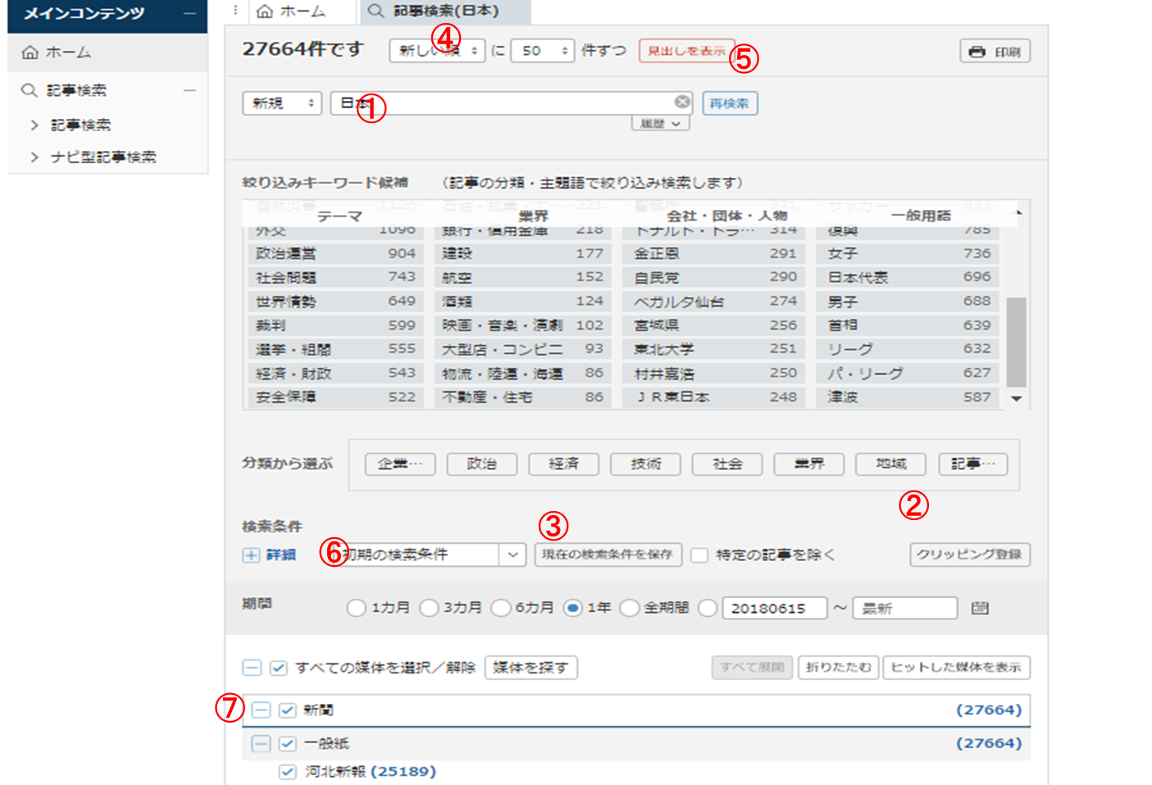
Task: Clear the search box with the X icon
Action: click(682, 102)
